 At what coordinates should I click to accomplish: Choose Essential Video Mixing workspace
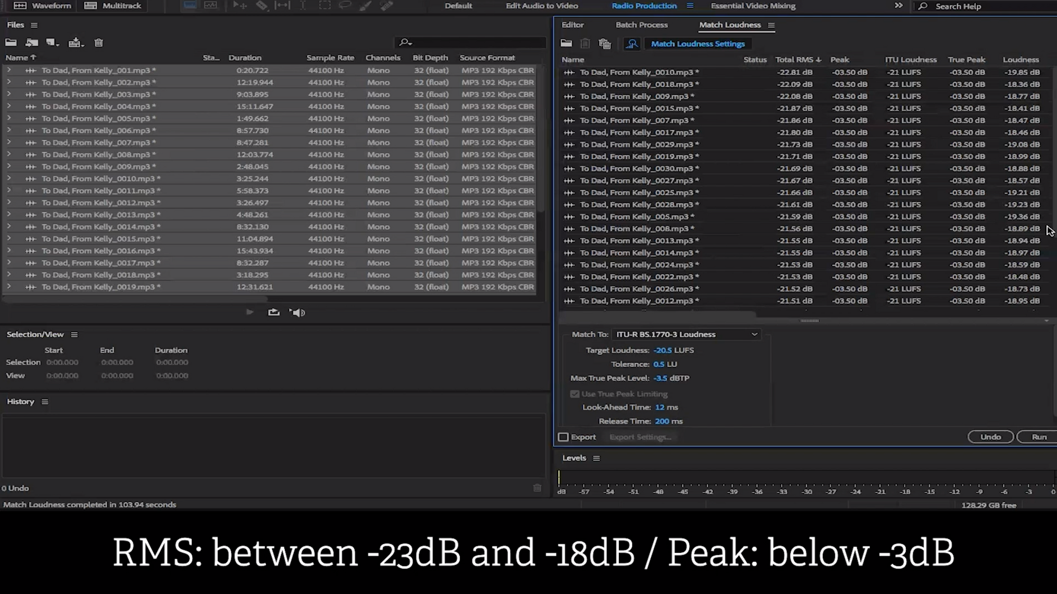pos(753,6)
